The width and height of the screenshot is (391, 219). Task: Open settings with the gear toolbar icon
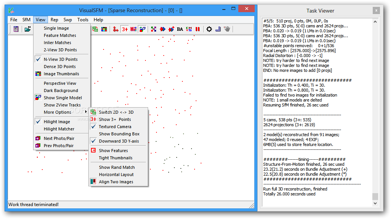pos(209,29)
